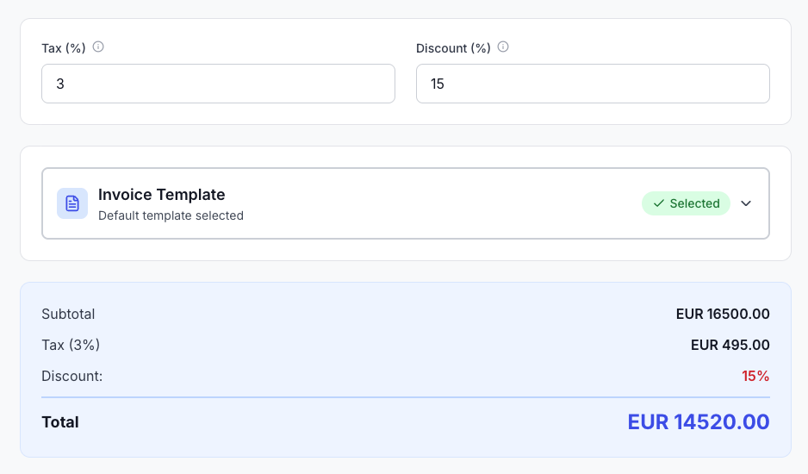This screenshot has width=808, height=474.
Task: Click the Invoice Template heading
Action: [161, 195]
